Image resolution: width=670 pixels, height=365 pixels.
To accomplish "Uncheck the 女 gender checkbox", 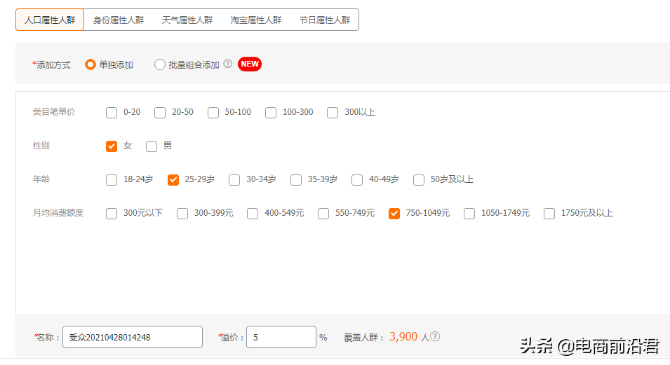I will click(112, 146).
